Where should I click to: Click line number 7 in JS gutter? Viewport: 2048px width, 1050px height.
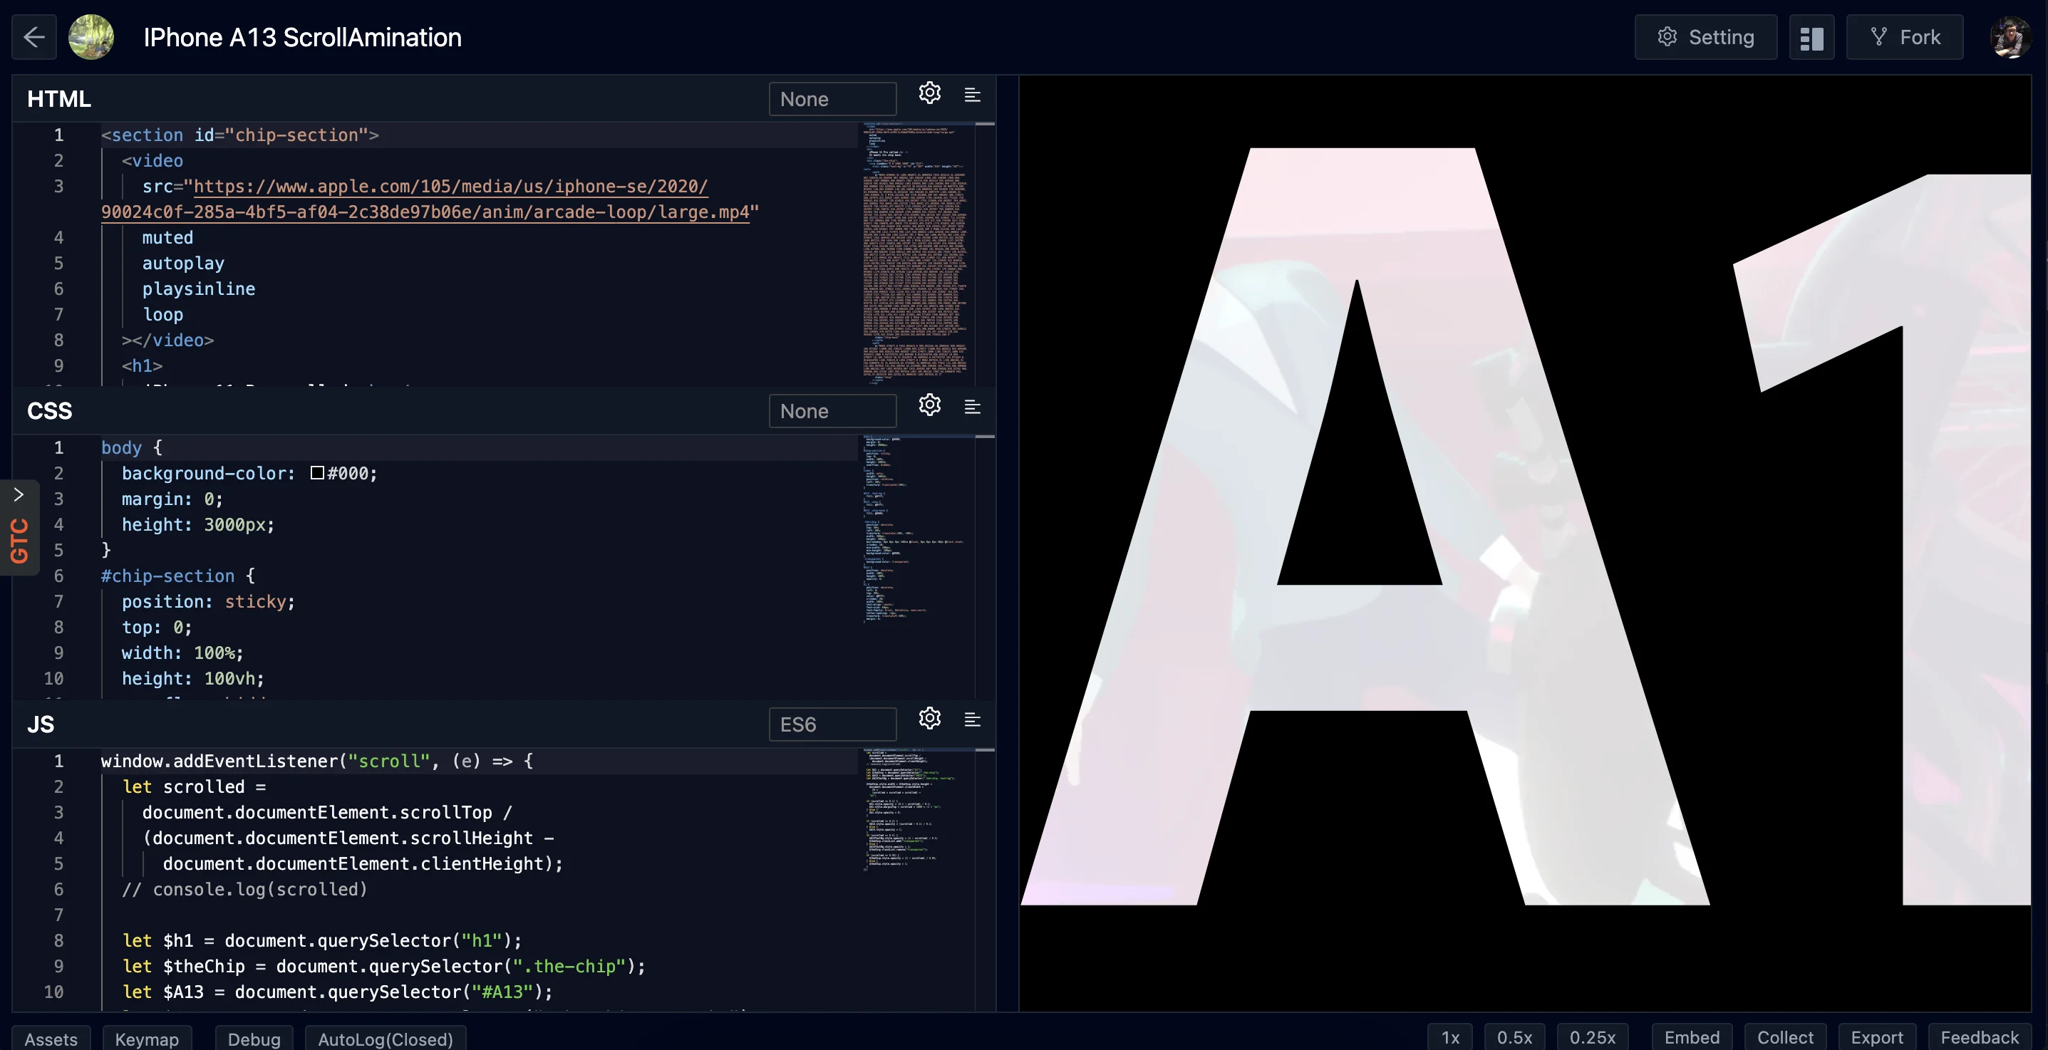(x=58, y=914)
